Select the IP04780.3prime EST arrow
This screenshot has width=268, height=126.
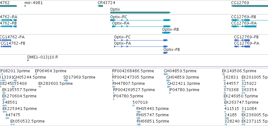(x=170, y=93)
